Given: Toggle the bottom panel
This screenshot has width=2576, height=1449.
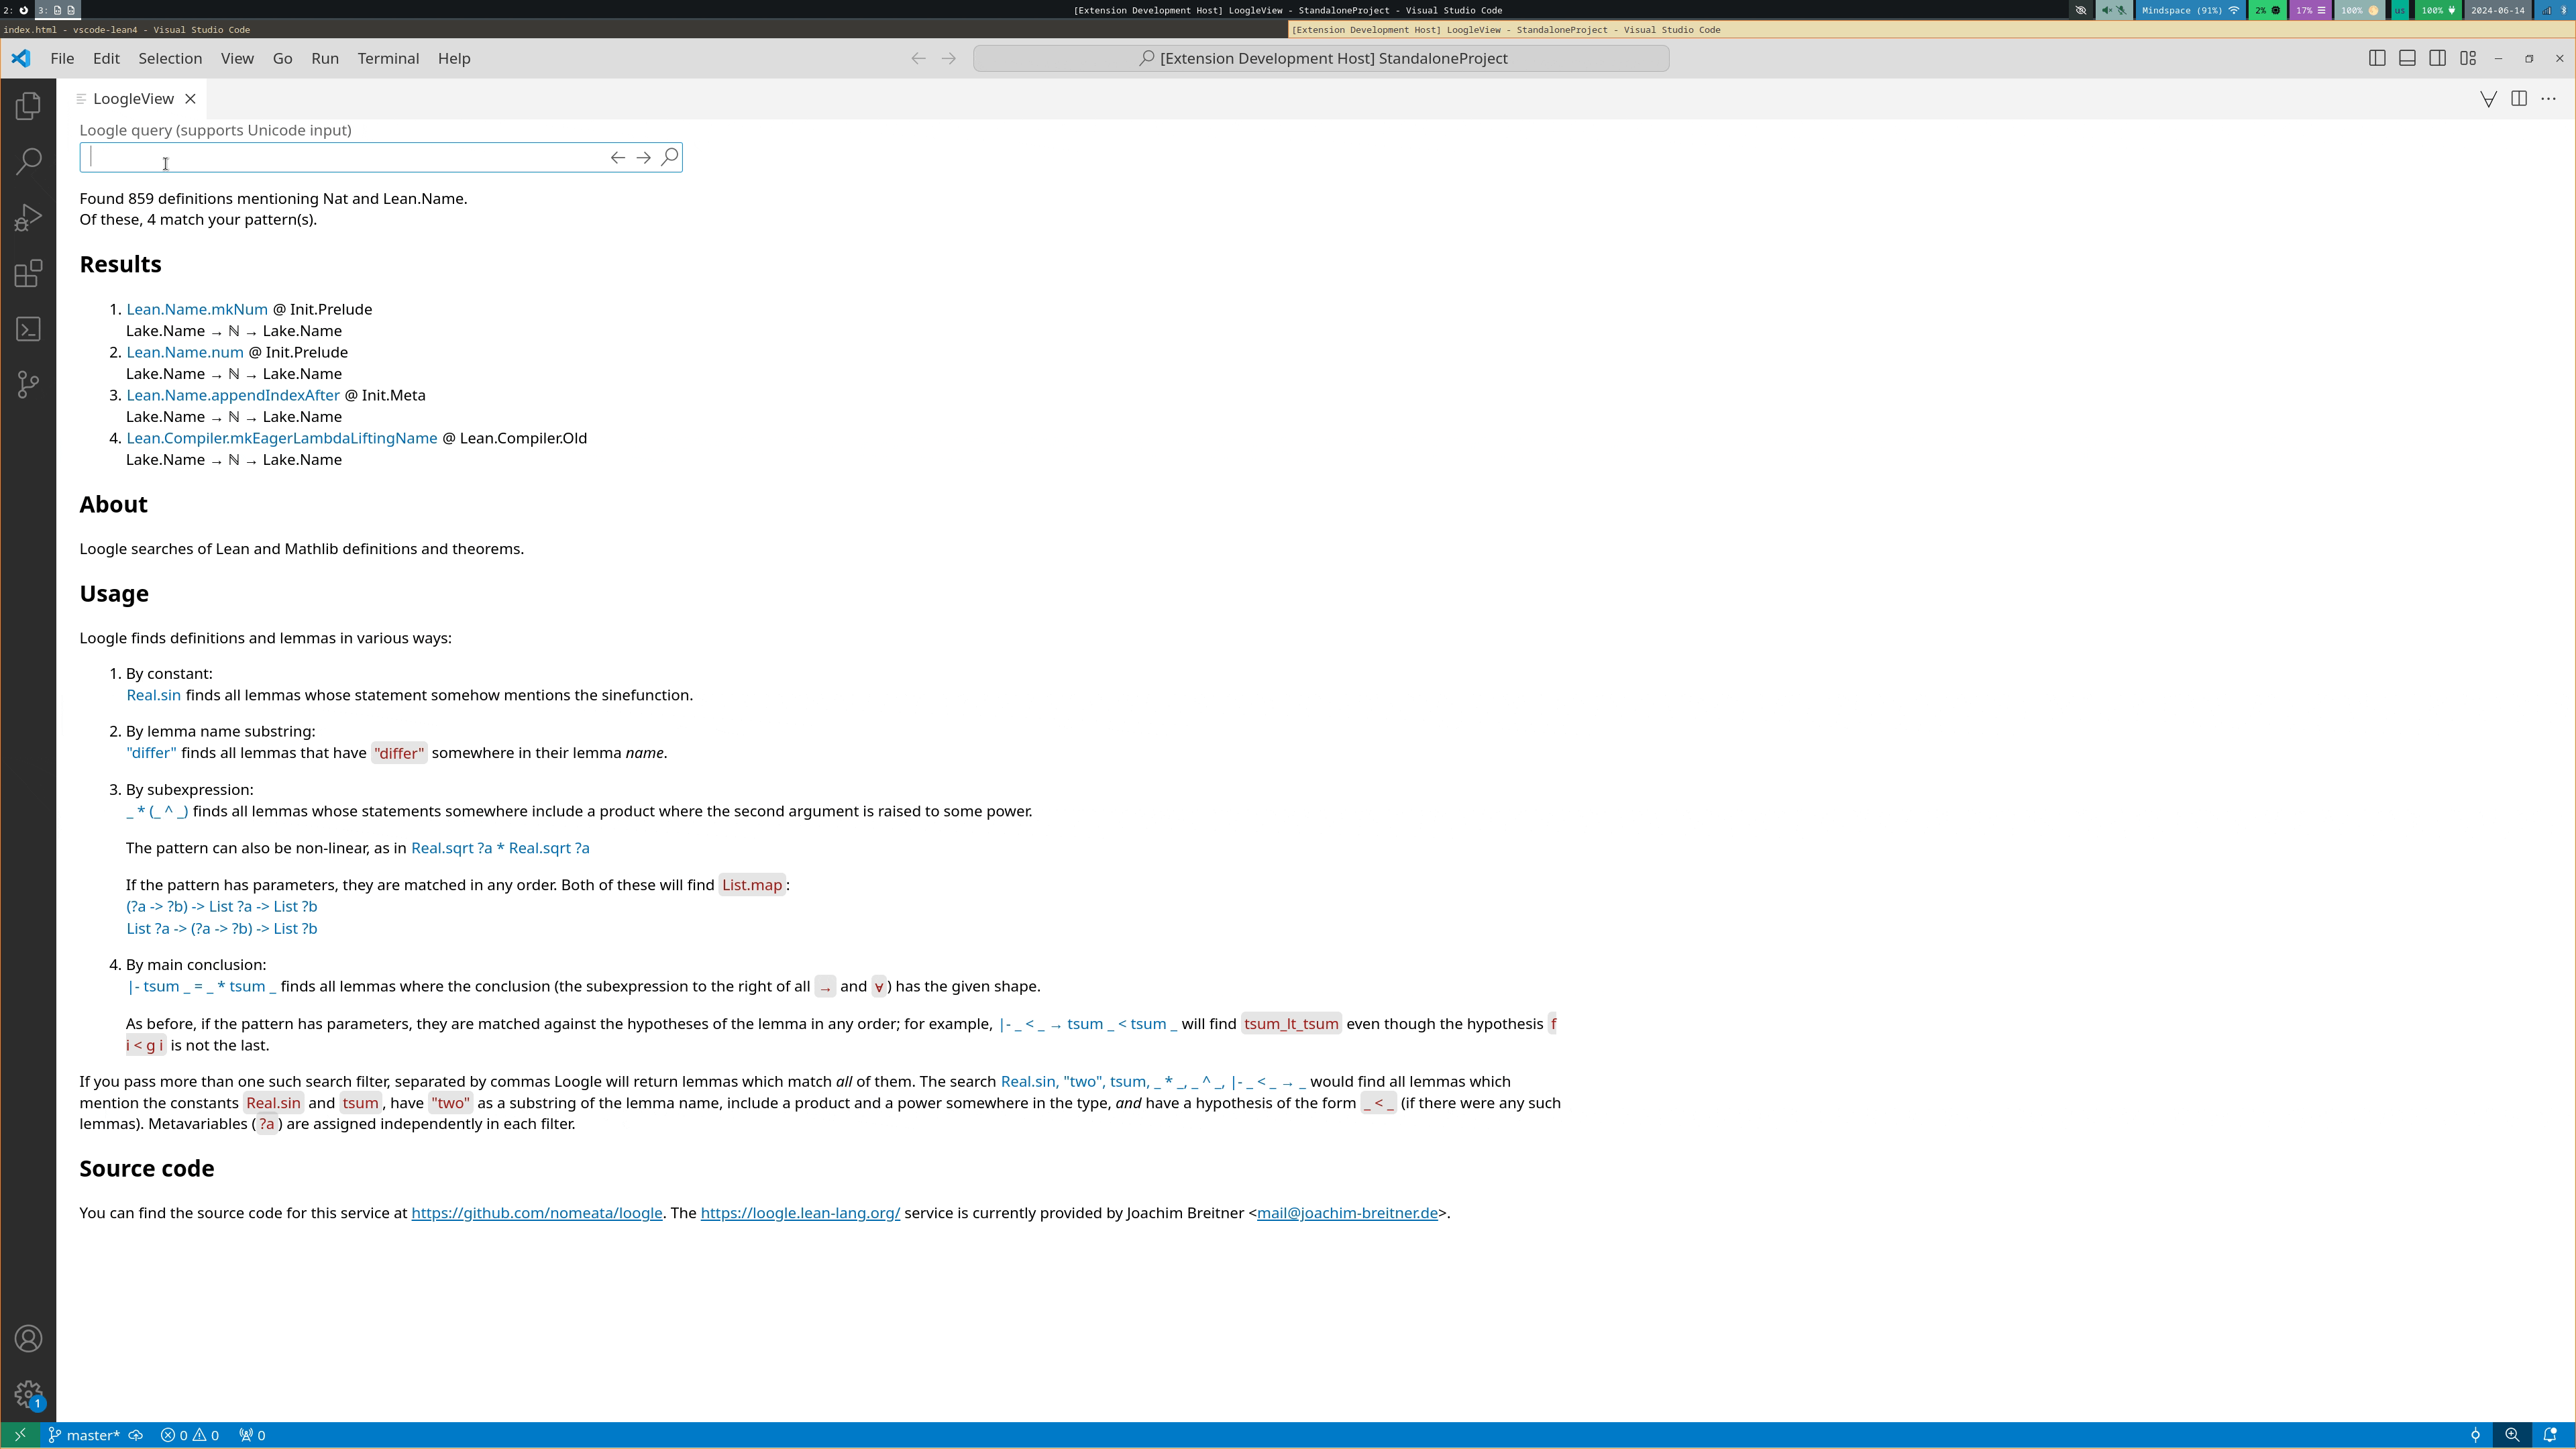Looking at the screenshot, I should 2407,58.
